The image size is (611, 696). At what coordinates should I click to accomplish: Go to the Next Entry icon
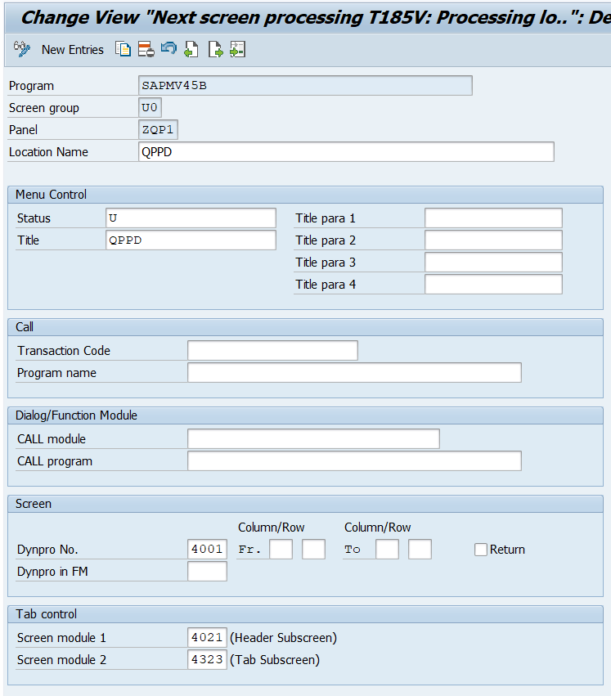[x=215, y=50]
